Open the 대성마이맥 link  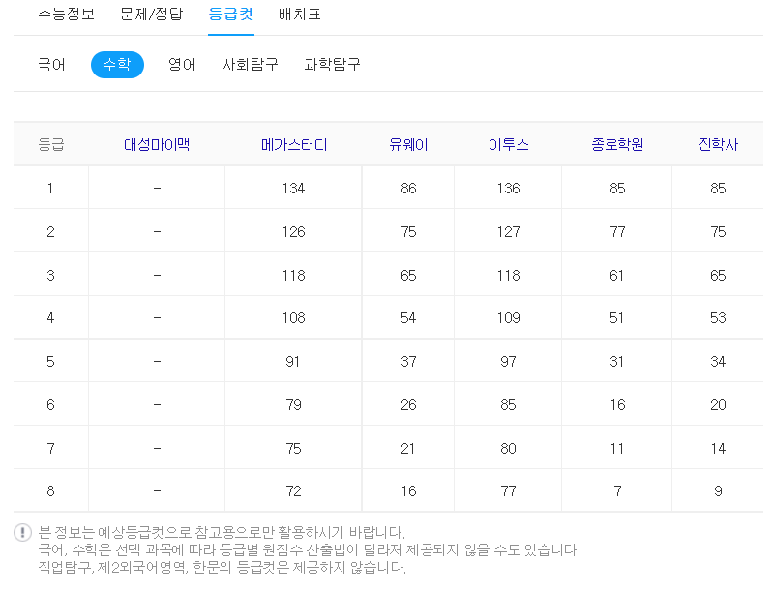click(157, 144)
